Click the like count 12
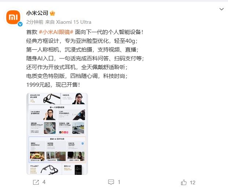 pos(192,183)
